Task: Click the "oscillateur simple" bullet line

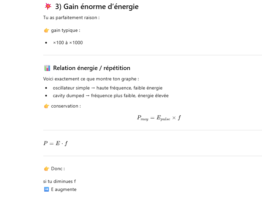Action: (108, 88)
